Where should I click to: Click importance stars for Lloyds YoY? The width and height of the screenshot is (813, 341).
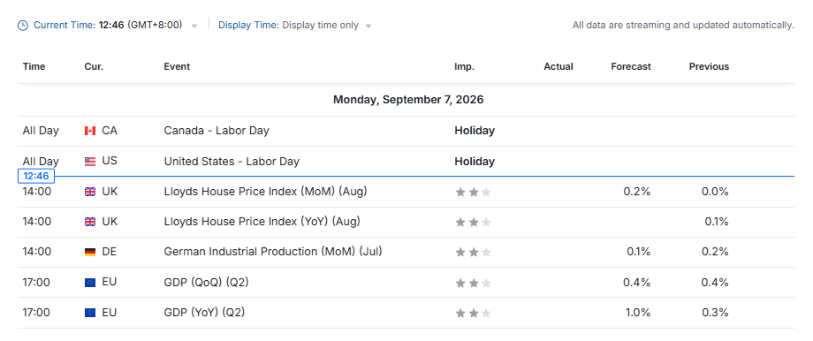tap(473, 223)
